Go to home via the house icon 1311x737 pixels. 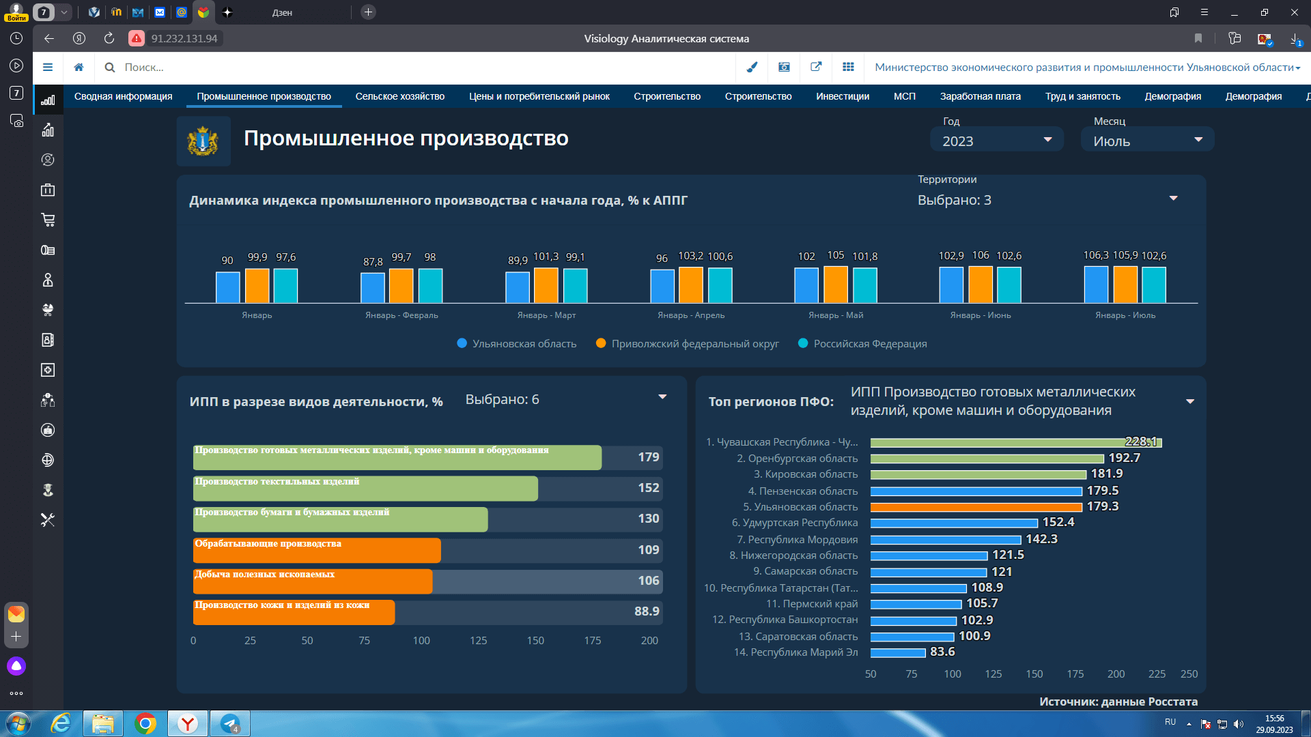pos(79,67)
